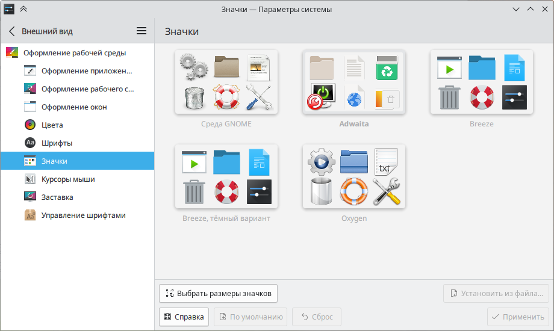Click the Установить из файла... button

[x=496, y=293]
